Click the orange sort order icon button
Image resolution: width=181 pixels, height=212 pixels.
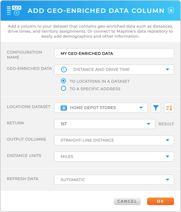(169, 108)
